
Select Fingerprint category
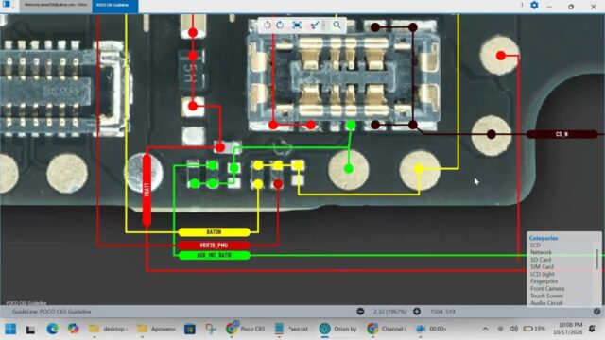(x=544, y=281)
